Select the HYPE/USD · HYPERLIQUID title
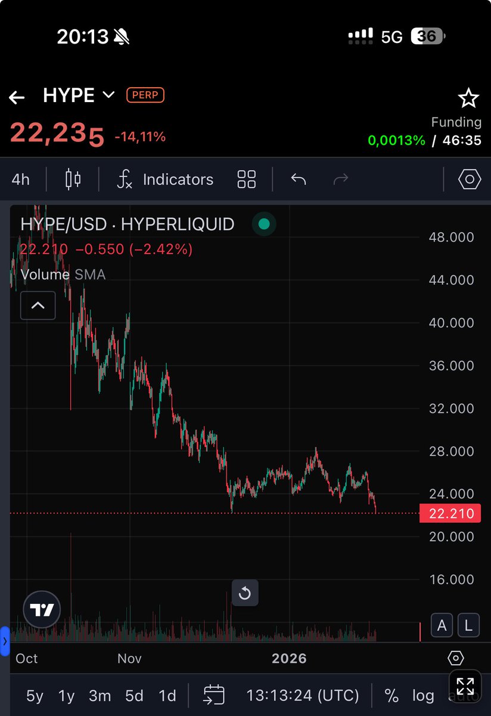491x716 pixels. (128, 224)
